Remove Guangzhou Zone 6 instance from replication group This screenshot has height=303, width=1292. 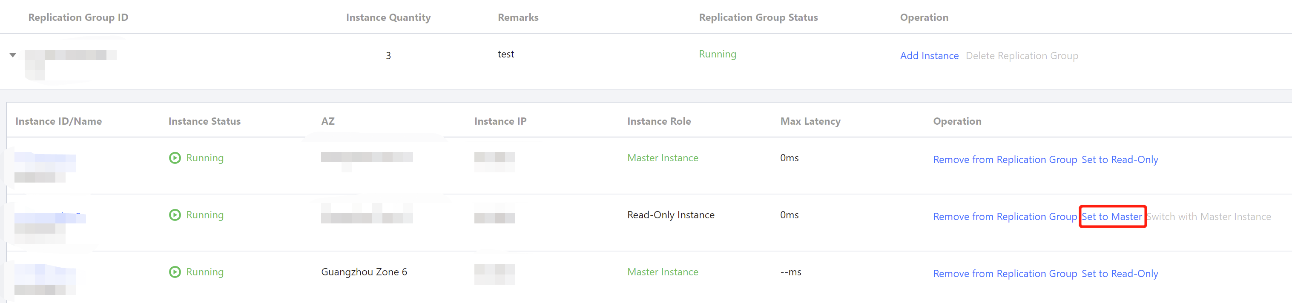tap(1005, 274)
